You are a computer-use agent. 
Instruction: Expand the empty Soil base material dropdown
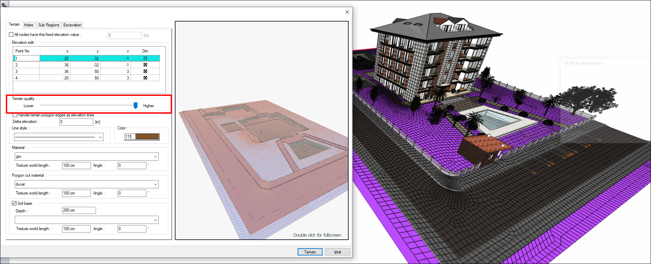point(155,220)
